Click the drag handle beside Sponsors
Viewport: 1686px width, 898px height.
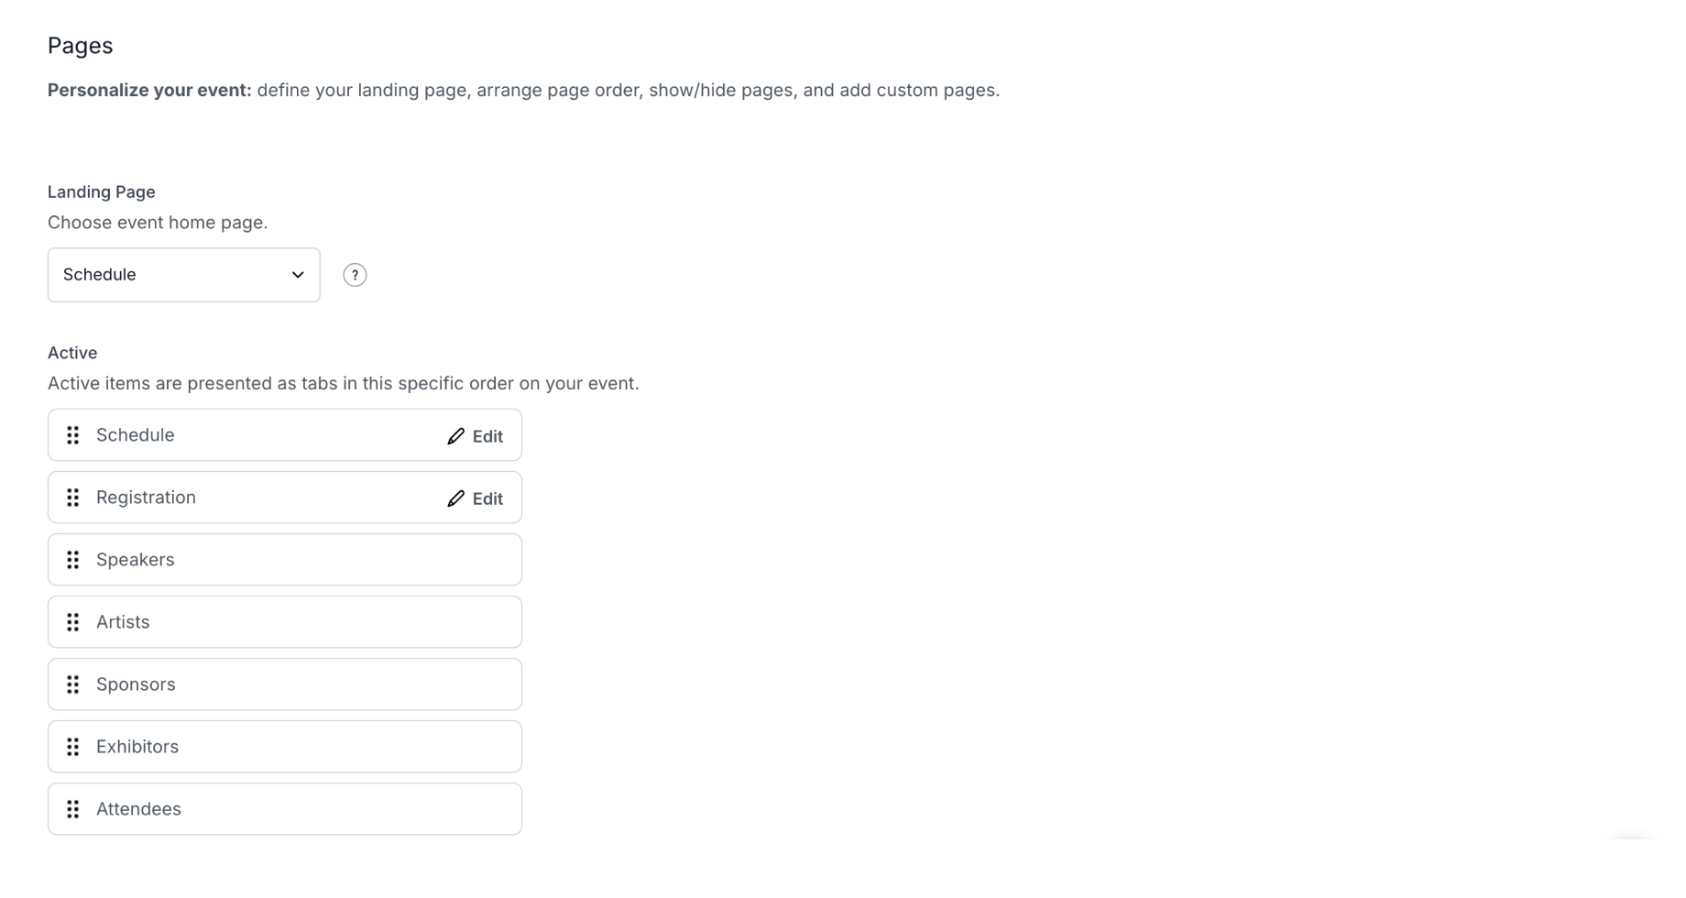(x=73, y=684)
